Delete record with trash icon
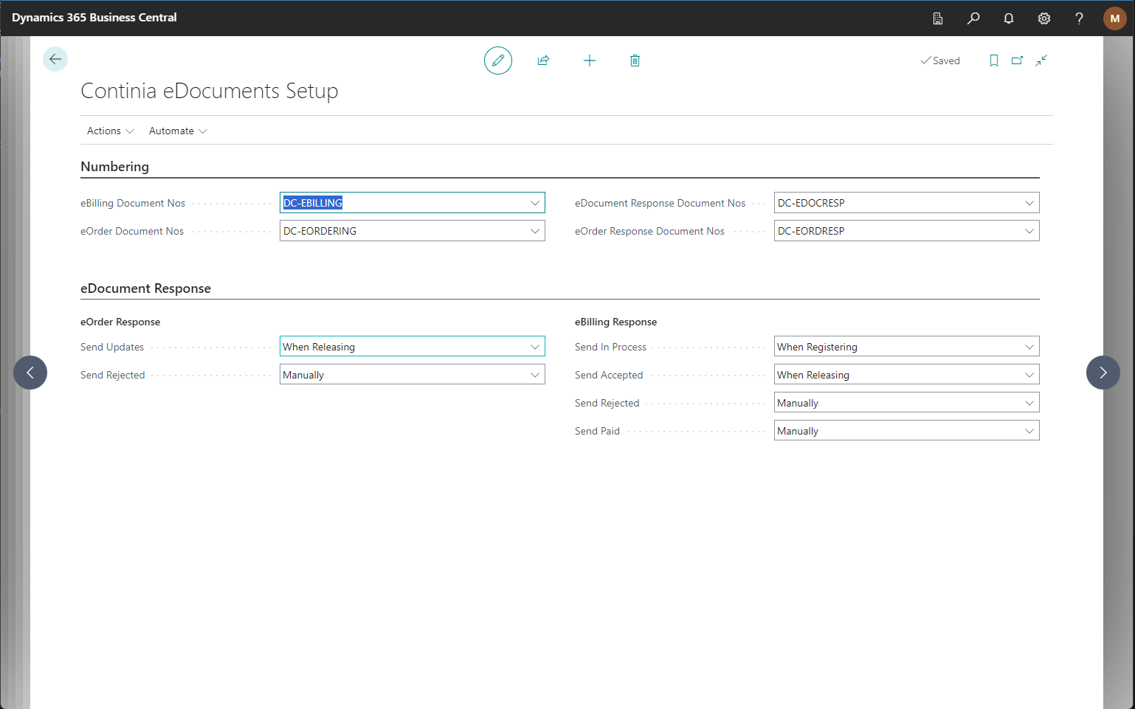The height and width of the screenshot is (709, 1135). coord(635,60)
